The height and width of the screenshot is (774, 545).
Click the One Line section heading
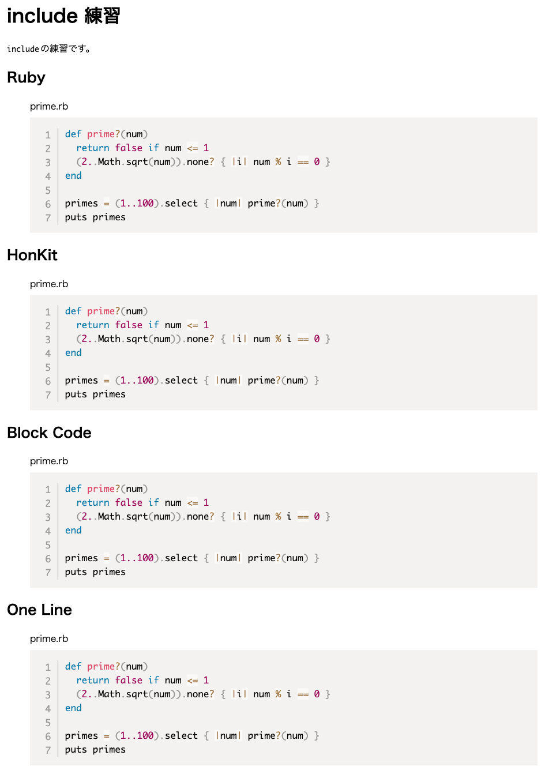tap(39, 610)
